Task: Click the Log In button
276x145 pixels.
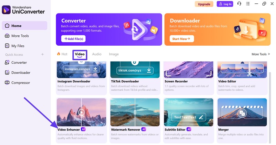Action: (225, 4)
